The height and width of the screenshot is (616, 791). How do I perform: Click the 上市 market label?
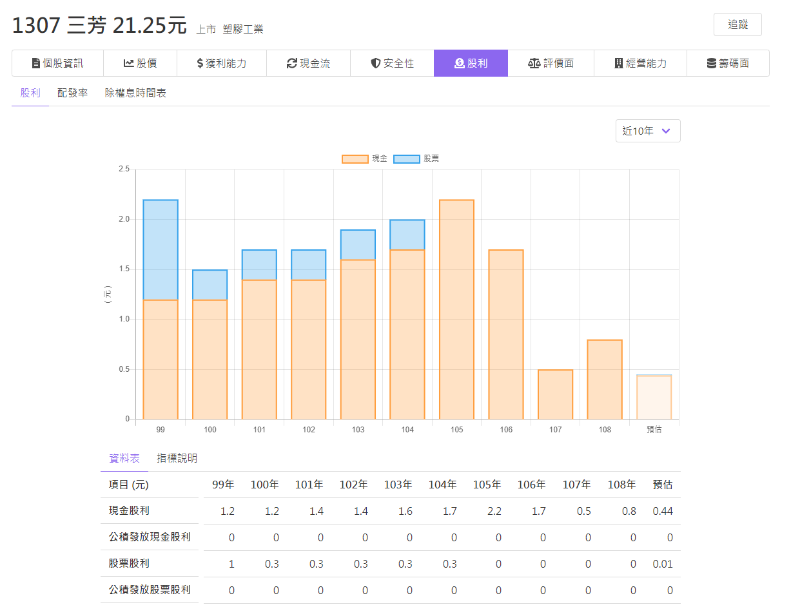coord(206,30)
